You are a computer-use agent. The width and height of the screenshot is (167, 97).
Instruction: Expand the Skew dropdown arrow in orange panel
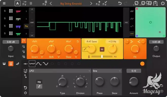pos(76,57)
